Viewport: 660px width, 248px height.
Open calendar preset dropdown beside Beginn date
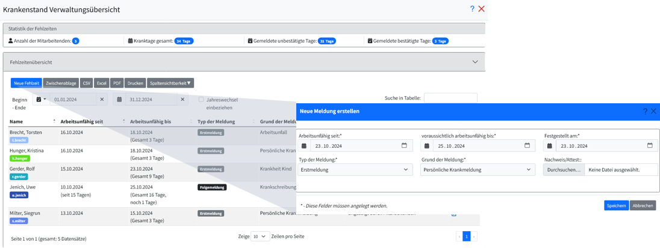(x=41, y=100)
